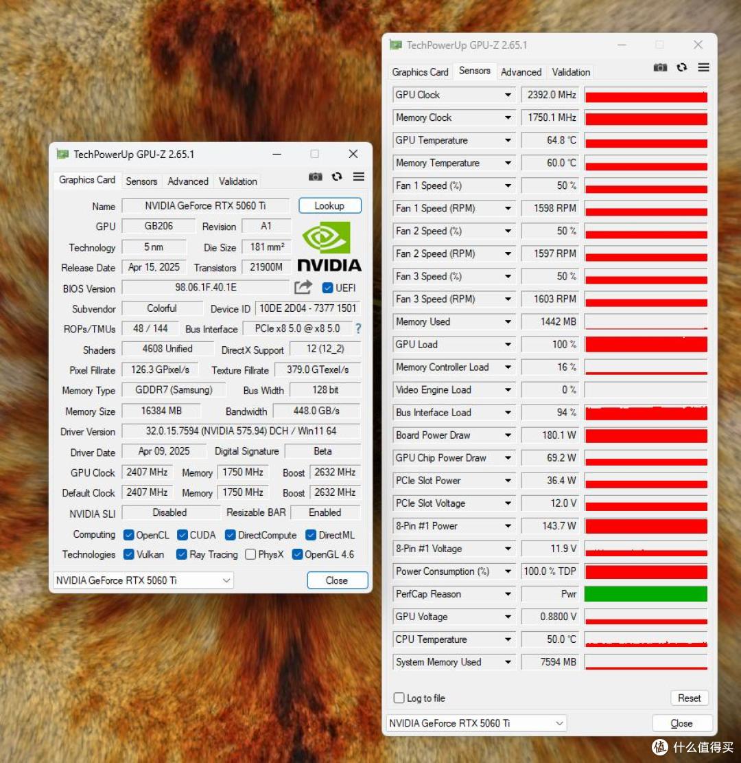Click the Power Consumption 100.0 % TDP reading
This screenshot has width=741, height=763.
(550, 571)
